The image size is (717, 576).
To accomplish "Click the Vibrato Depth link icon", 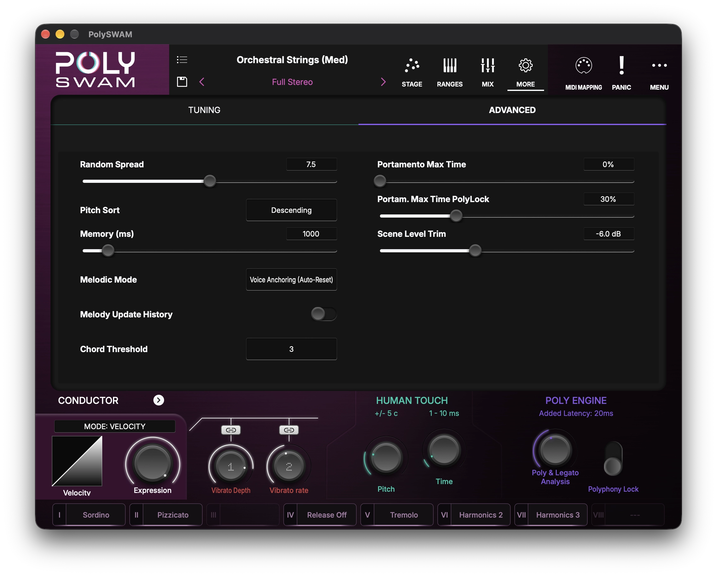I will coord(231,430).
